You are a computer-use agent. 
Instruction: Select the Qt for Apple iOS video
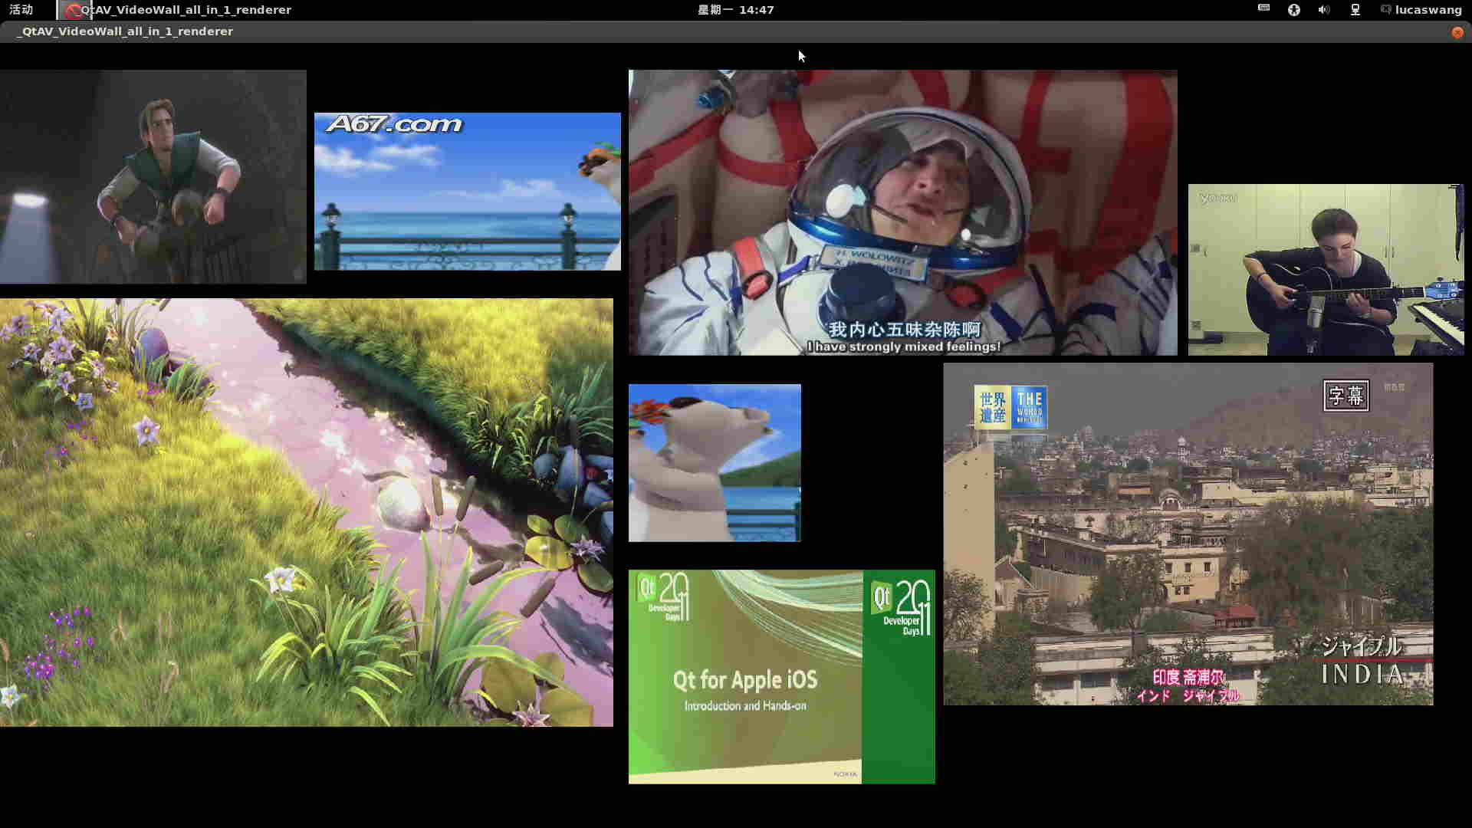[782, 676]
